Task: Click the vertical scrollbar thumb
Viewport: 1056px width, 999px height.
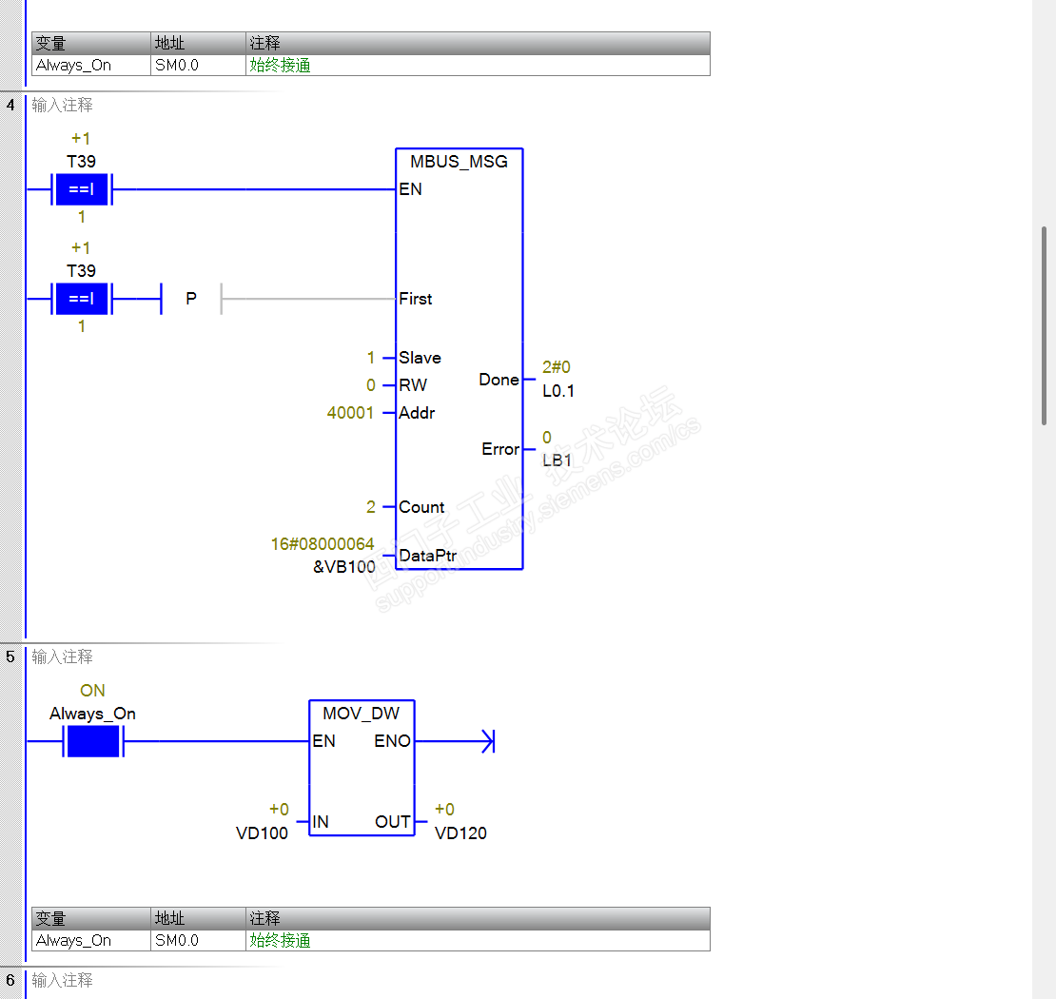Action: point(1044,326)
